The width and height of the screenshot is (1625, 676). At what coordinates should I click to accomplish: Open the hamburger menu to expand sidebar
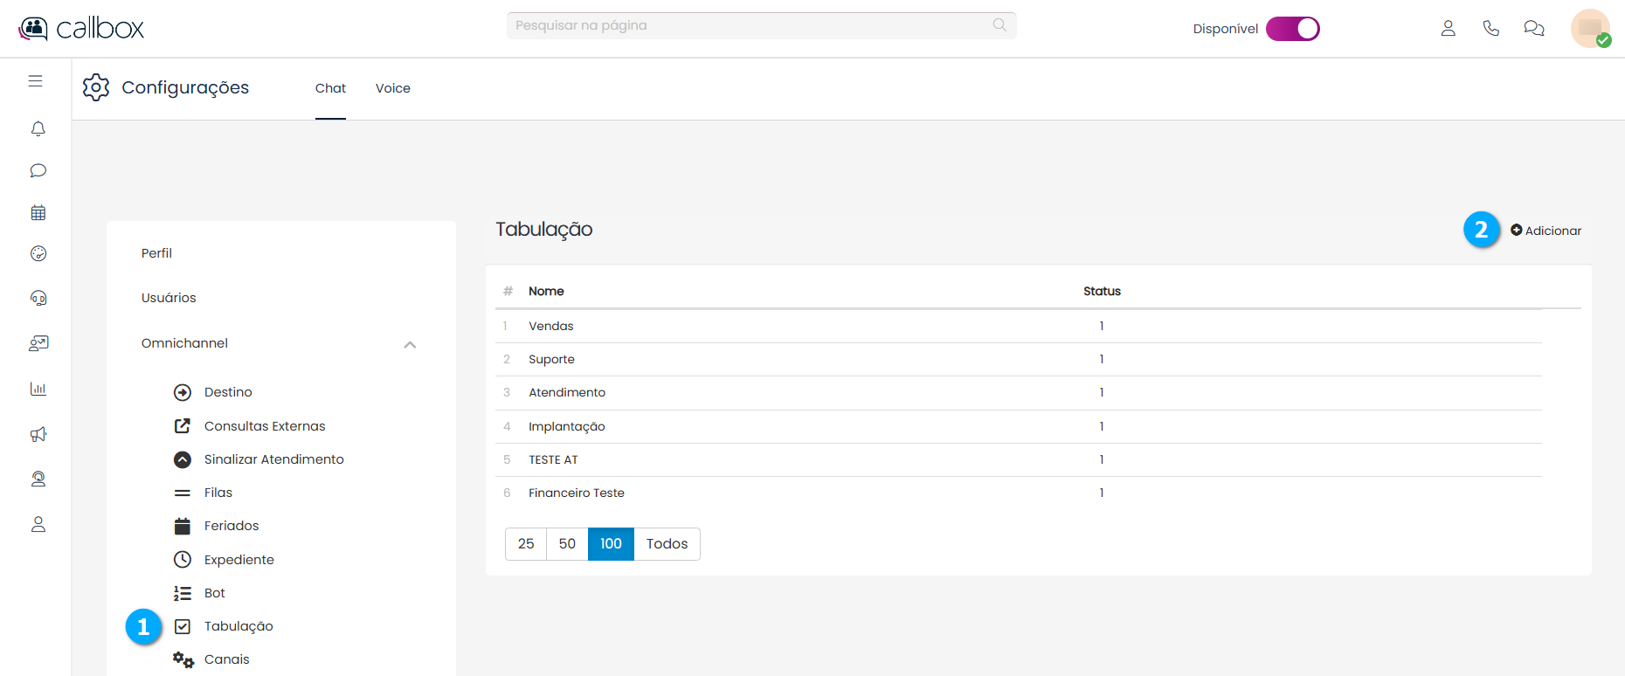pos(35,81)
